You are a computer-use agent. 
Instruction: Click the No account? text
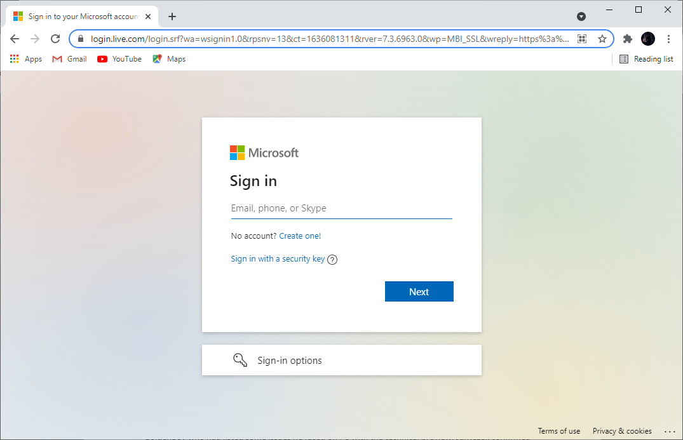254,236
